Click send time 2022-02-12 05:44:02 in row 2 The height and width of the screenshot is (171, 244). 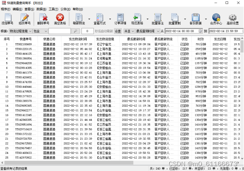(x=78, y=49)
